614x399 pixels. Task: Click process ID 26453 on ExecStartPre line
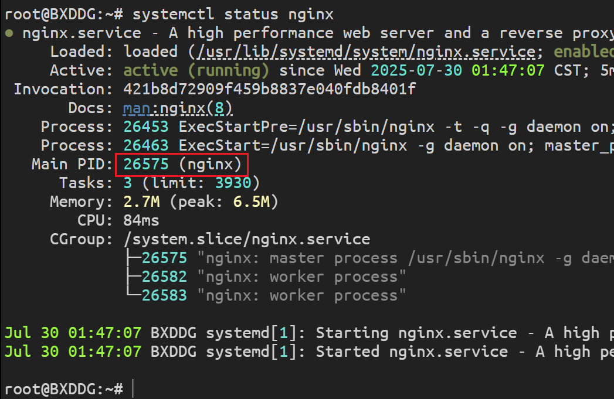pos(145,127)
